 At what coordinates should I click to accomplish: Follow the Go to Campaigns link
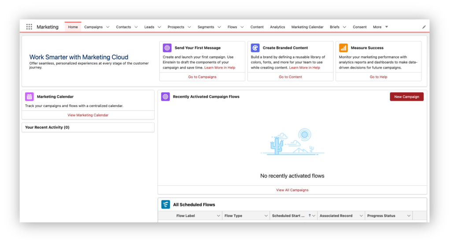(202, 77)
